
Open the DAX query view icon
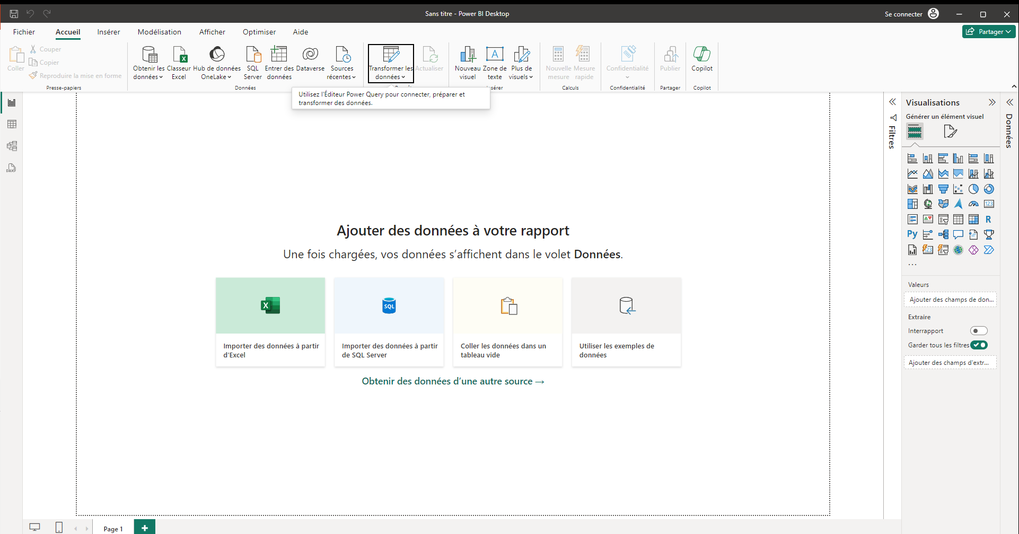[12, 168]
